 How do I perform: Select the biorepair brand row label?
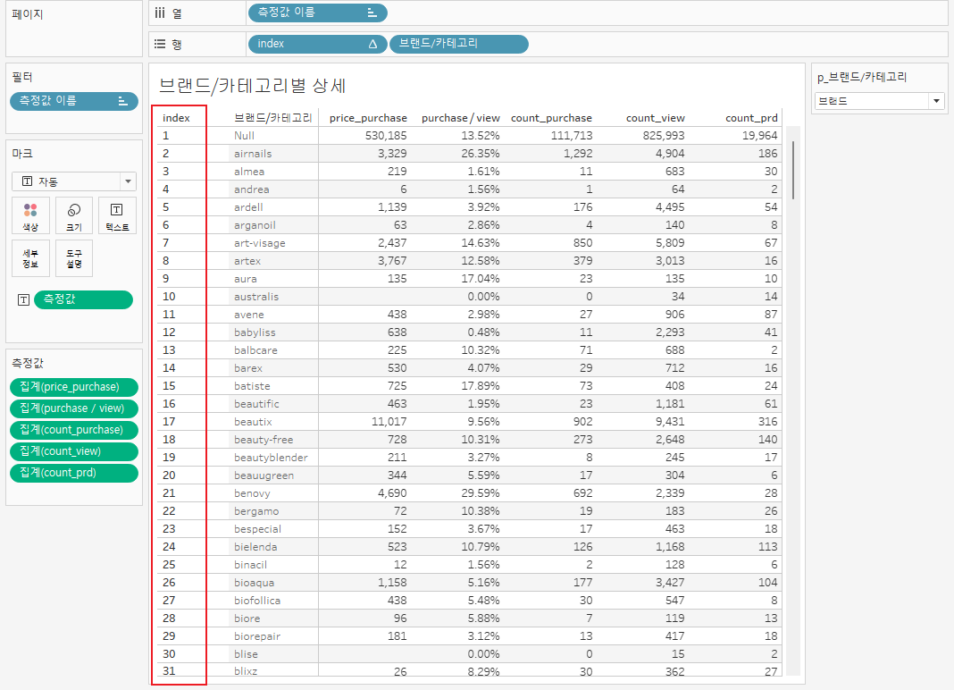(x=257, y=636)
